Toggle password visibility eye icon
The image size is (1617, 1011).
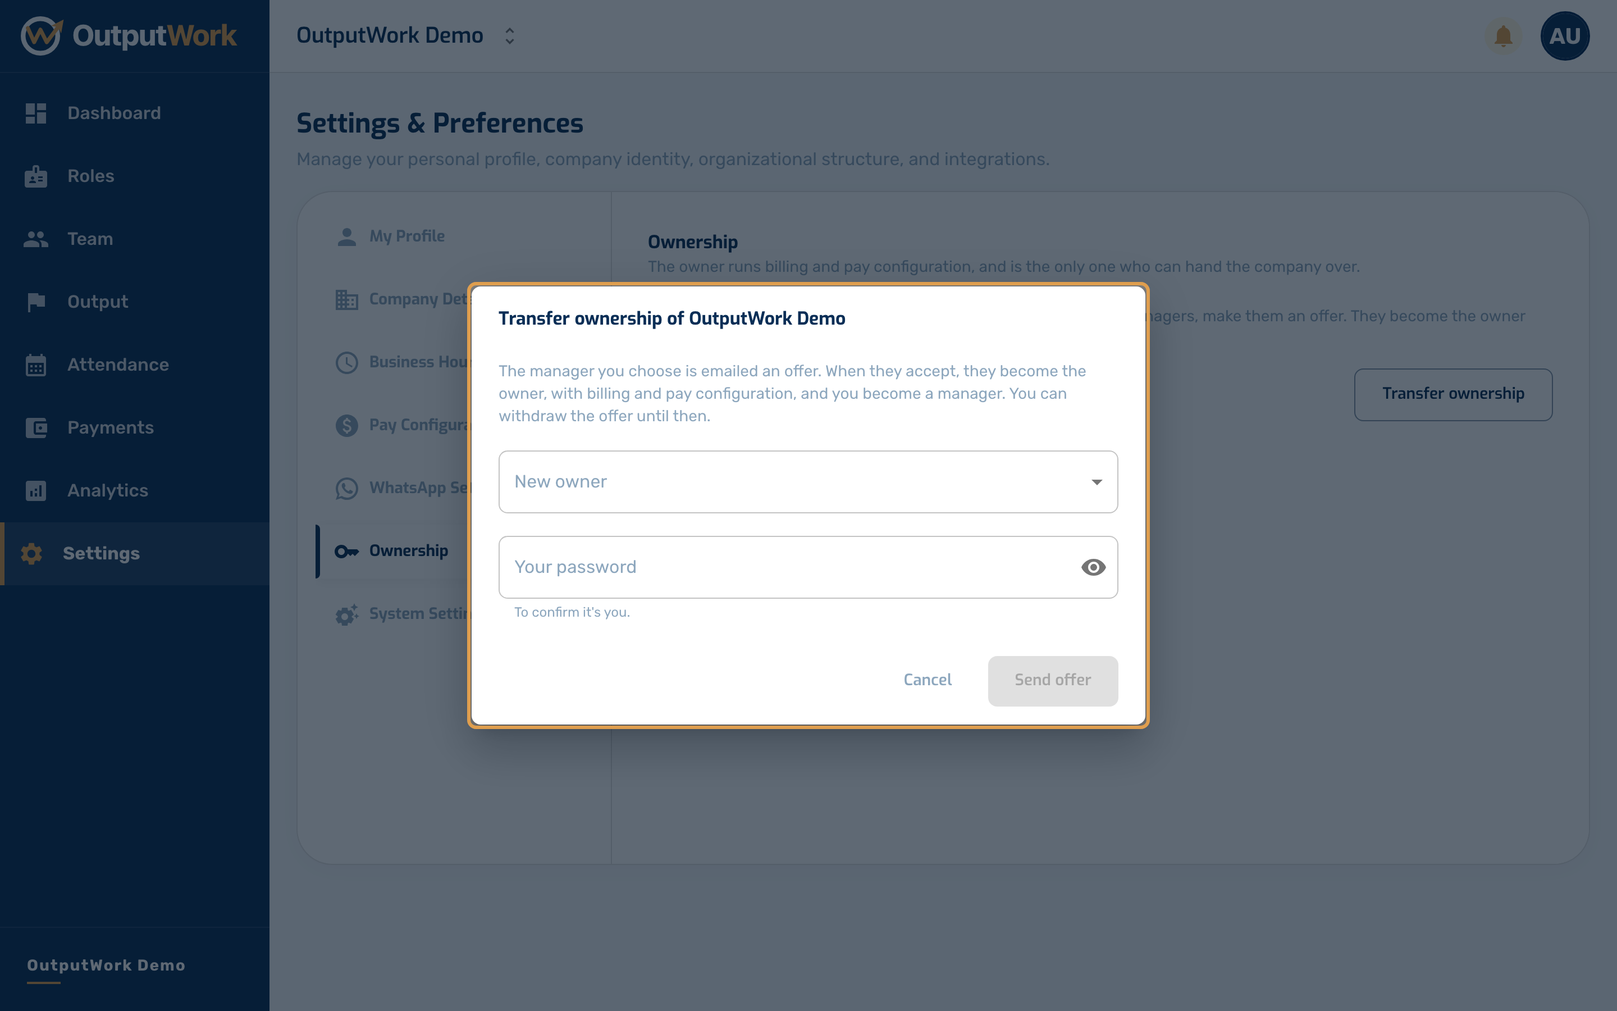coord(1093,567)
